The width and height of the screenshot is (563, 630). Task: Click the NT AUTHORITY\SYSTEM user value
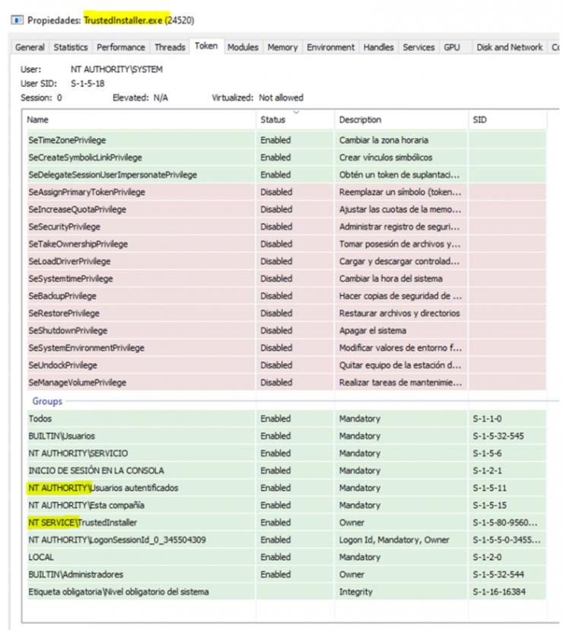[116, 69]
